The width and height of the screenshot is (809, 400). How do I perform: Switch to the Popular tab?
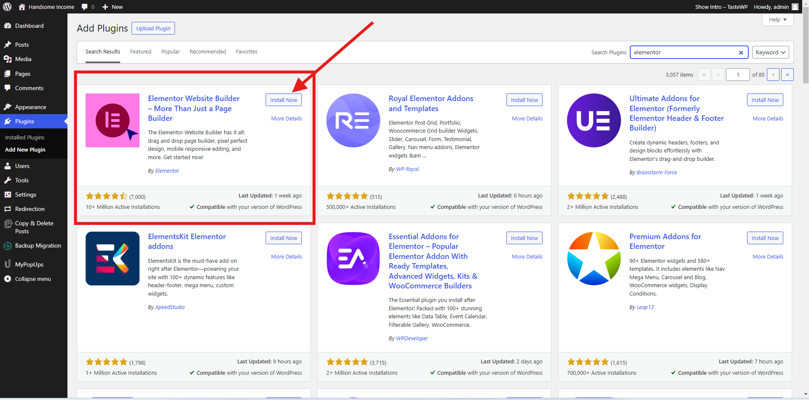pyautogui.click(x=170, y=52)
